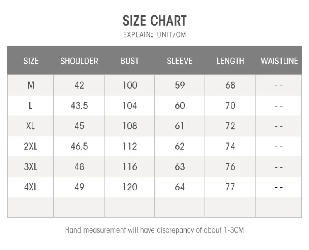Click sleeve value 62 in 2XL row

click(x=180, y=146)
